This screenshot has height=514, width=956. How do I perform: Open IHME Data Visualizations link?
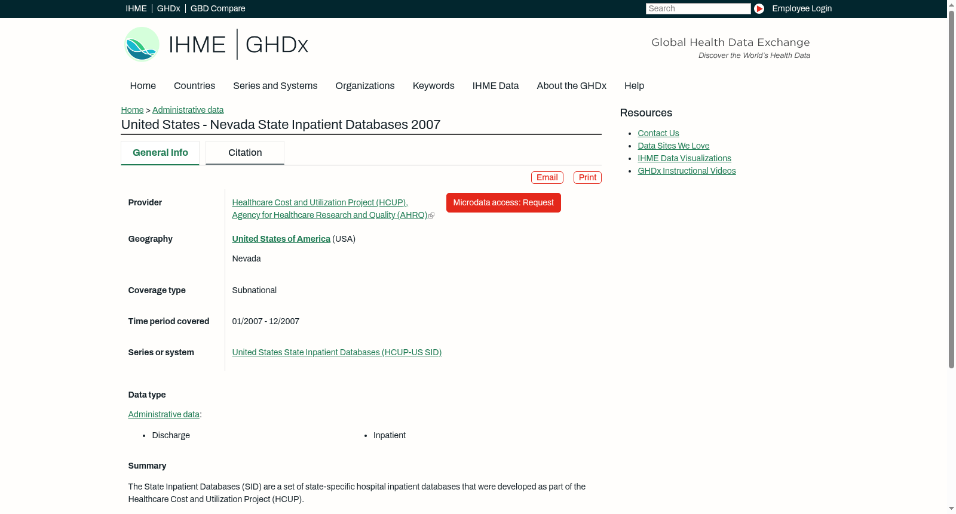(x=684, y=159)
